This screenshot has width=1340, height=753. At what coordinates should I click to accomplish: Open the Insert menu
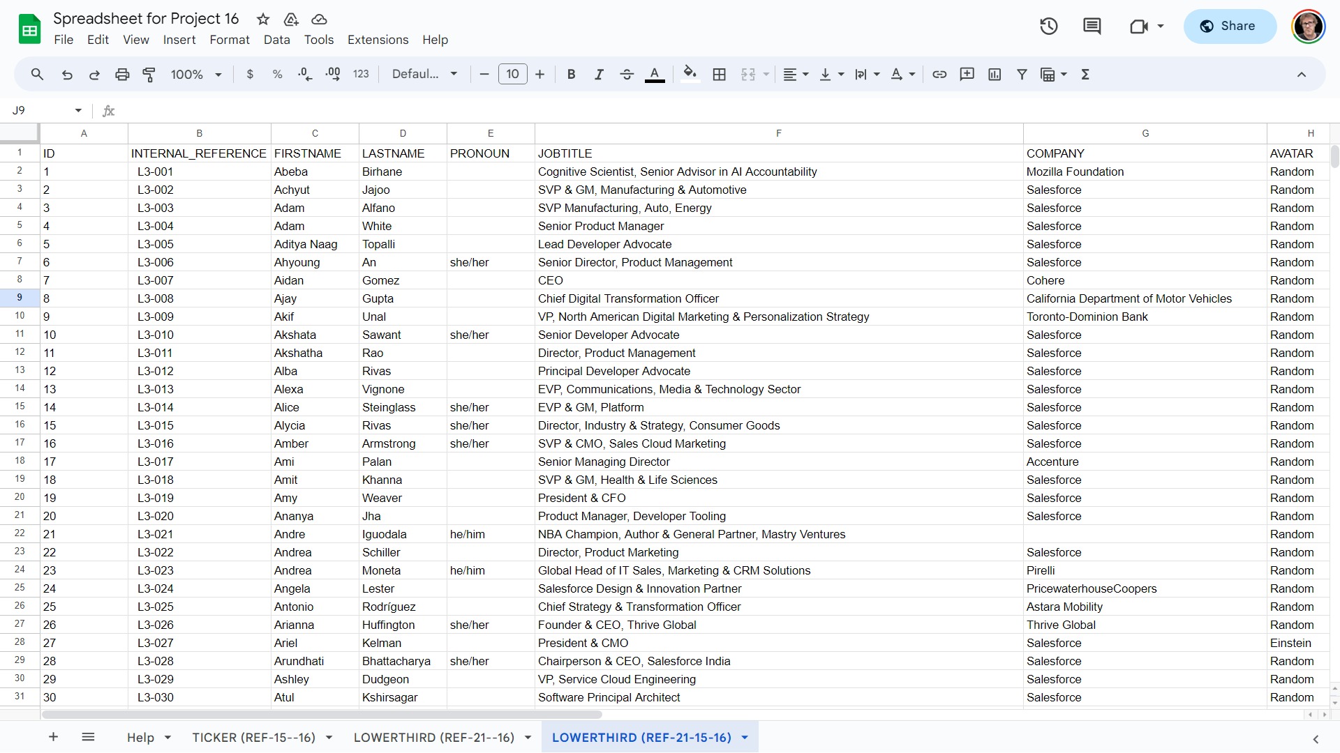179,40
